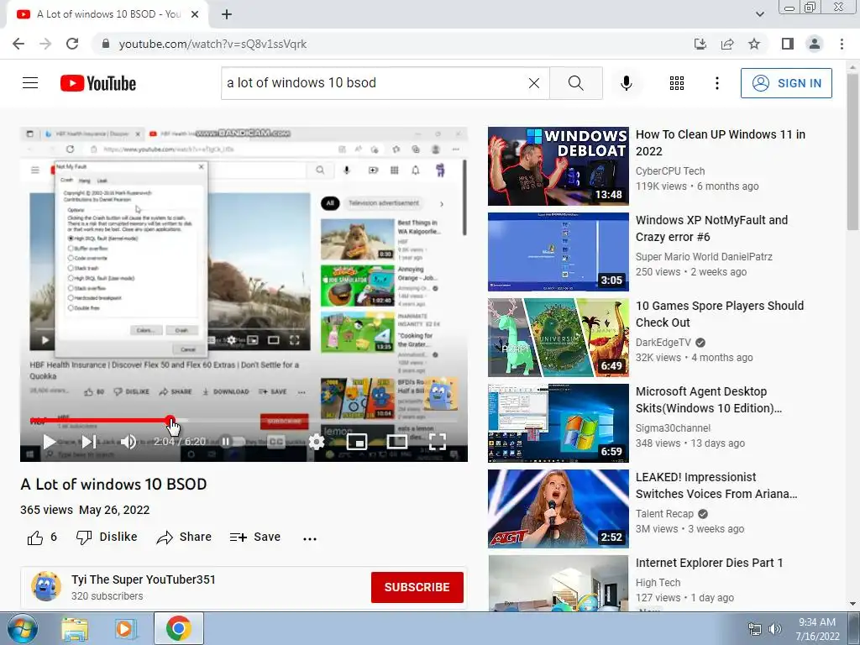The image size is (860, 645).
Task: Open the Tyi The Super YouTuber351 channel name
Action: click(144, 579)
